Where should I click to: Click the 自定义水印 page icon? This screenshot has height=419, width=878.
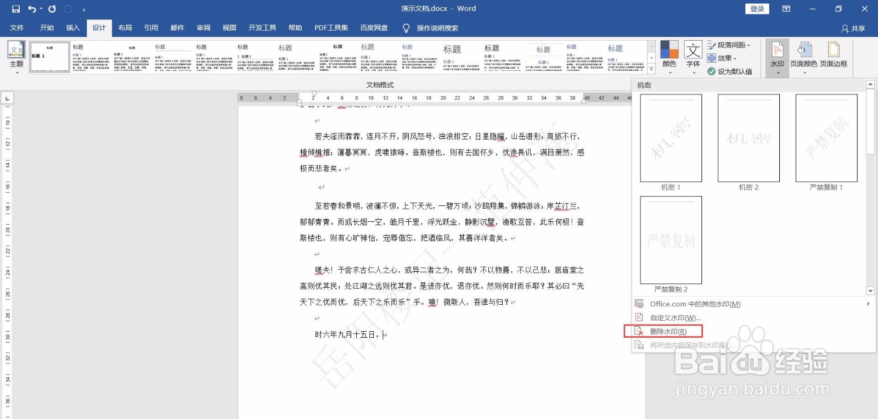coord(639,317)
